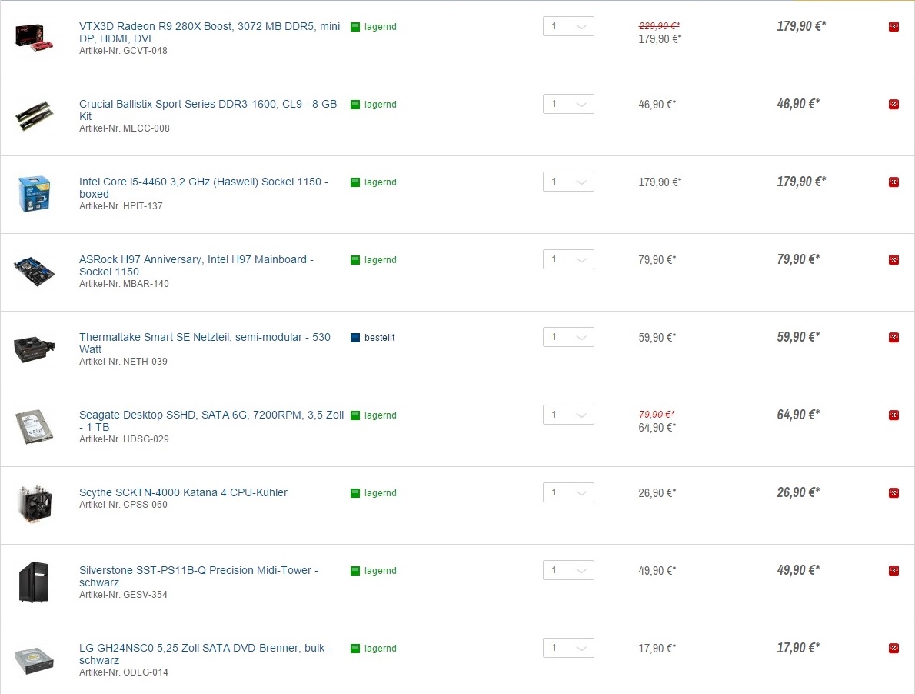
Task: Follow Silverstone SST-PS11B-Q Precision Midi-Tower link
Action: tap(199, 576)
